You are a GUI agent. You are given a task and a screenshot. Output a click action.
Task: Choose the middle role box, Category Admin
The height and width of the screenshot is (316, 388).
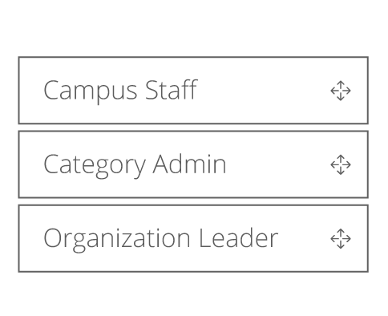pyautogui.click(x=193, y=164)
